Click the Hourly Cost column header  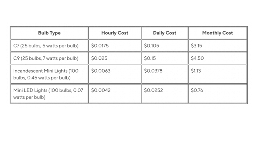tap(115, 33)
